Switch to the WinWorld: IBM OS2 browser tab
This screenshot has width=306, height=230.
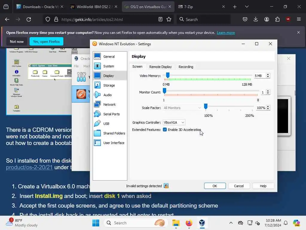coord(94,7)
